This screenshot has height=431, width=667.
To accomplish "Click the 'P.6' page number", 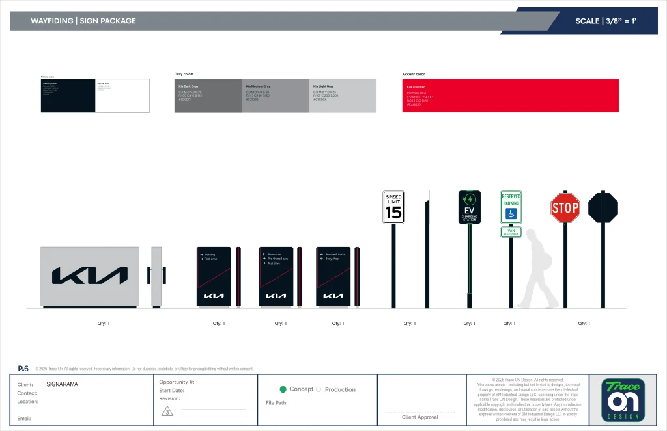I will pyautogui.click(x=23, y=368).
